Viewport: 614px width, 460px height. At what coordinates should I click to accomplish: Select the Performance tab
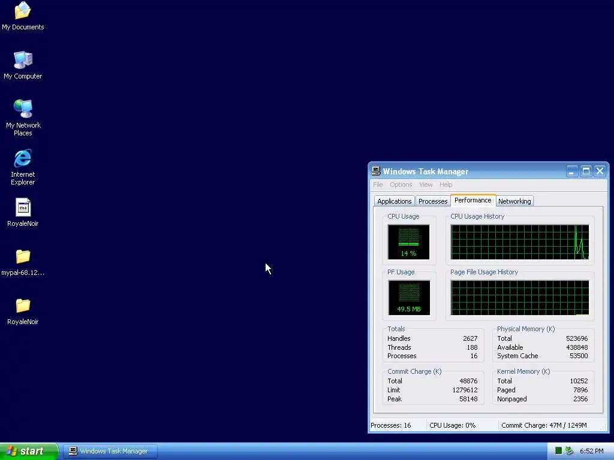click(473, 200)
